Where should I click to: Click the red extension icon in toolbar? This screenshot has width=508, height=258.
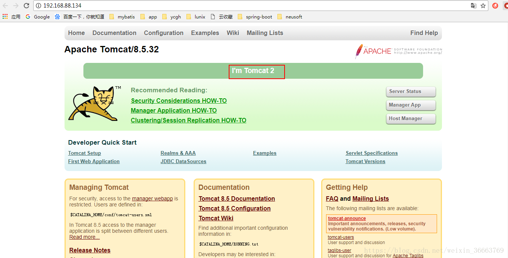[495, 6]
